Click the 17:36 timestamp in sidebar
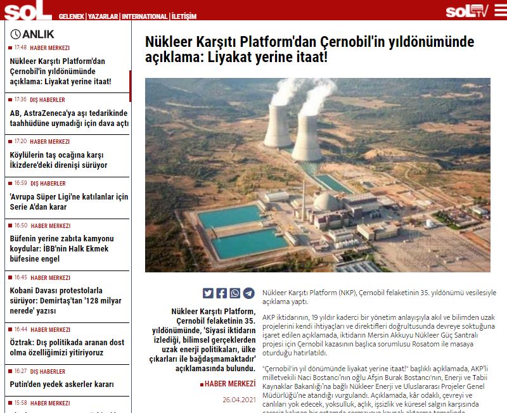Screen dimensions: 507x413 21,99
